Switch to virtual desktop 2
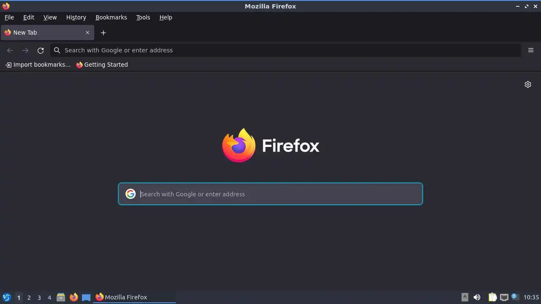This screenshot has height=304, width=541. coord(29,297)
